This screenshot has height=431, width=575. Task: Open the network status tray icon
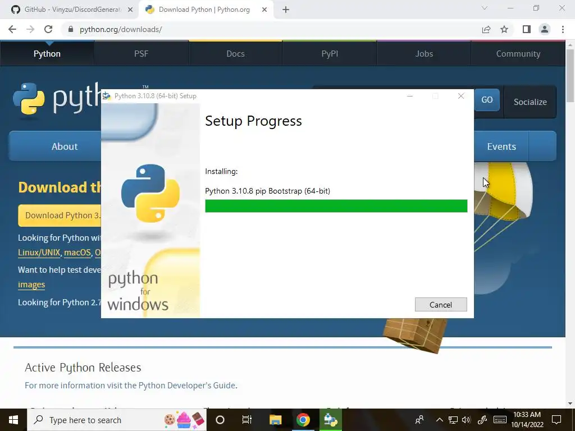[x=453, y=420]
